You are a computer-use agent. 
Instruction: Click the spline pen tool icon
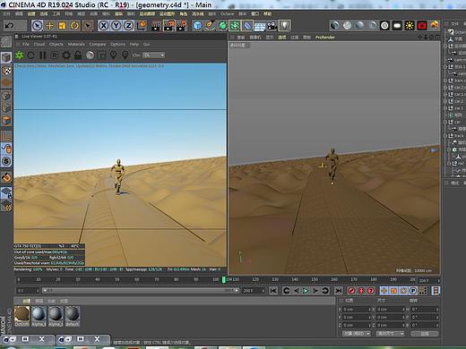click(210, 26)
